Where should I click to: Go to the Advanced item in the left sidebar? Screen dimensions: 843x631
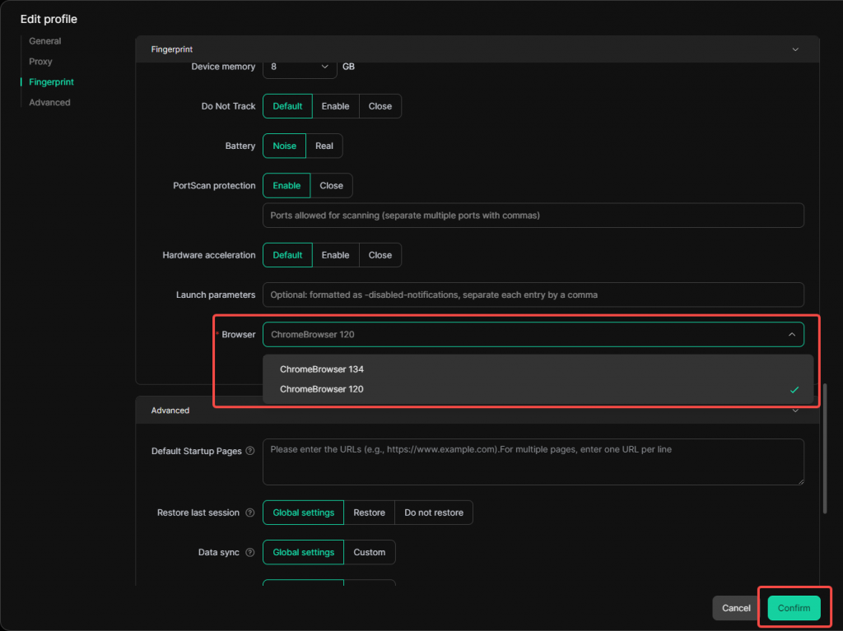click(x=49, y=102)
